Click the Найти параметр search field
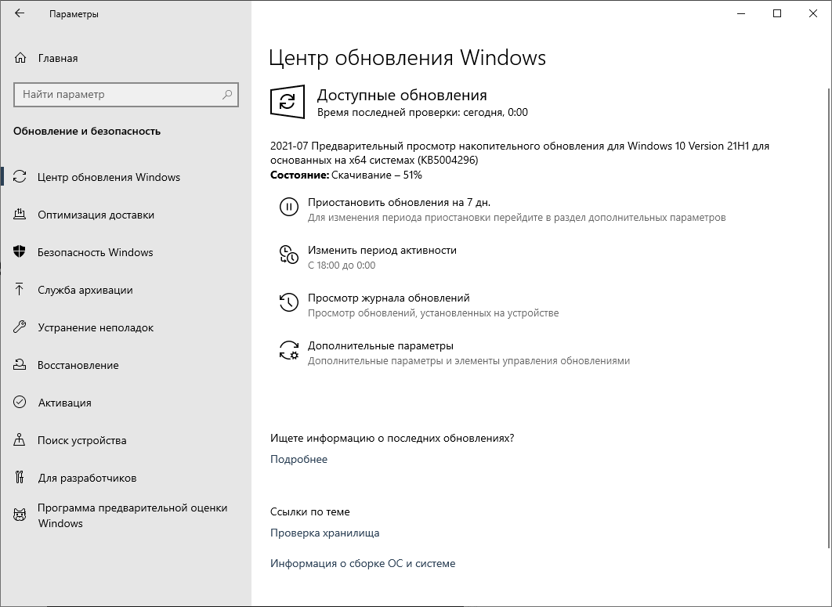 [x=118, y=95]
